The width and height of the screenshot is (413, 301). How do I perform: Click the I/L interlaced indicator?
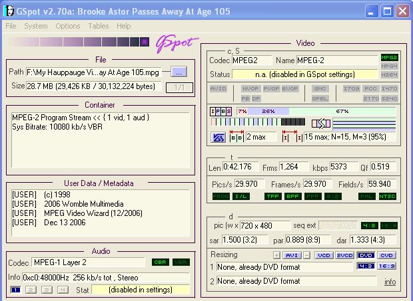241,196
